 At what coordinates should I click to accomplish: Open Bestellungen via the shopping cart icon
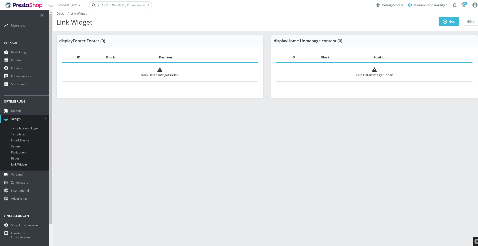point(6,52)
